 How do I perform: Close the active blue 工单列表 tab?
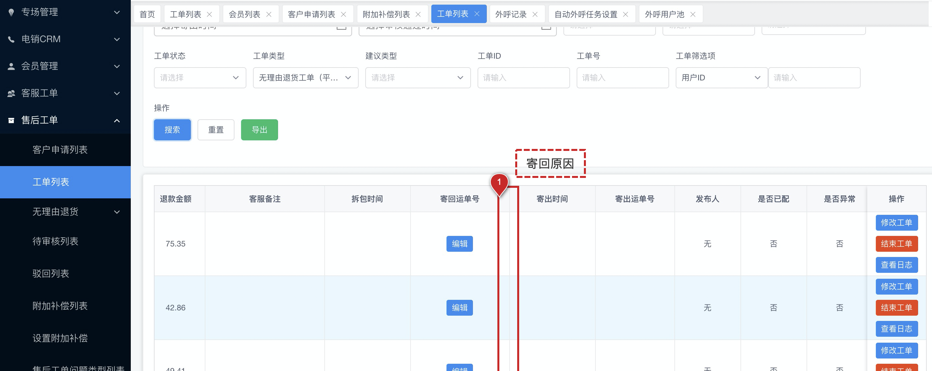(477, 14)
